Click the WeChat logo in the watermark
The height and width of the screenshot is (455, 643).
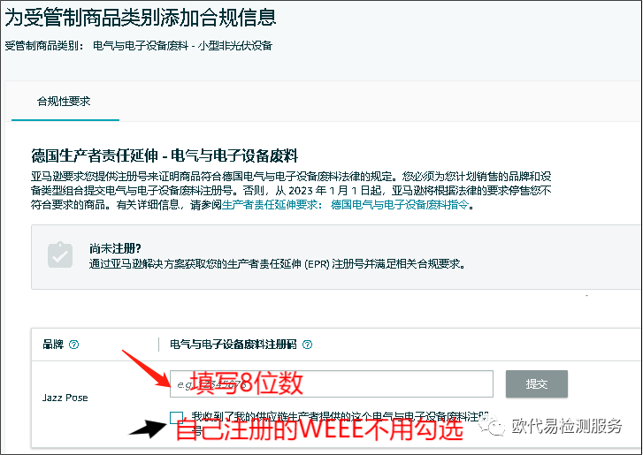point(491,426)
